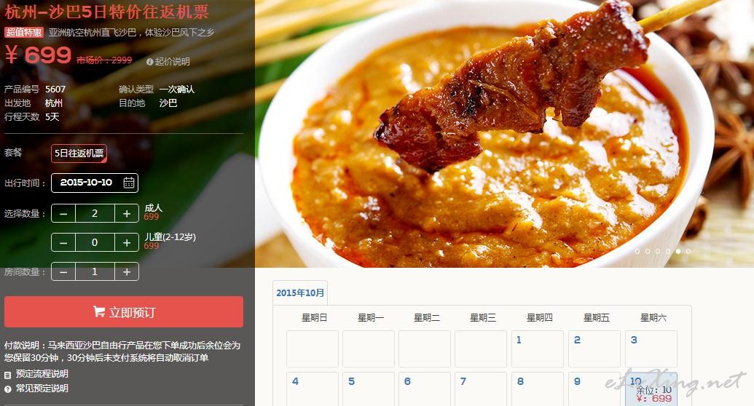Click the 立即预订 booking button
The height and width of the screenshot is (406, 754).
(124, 312)
